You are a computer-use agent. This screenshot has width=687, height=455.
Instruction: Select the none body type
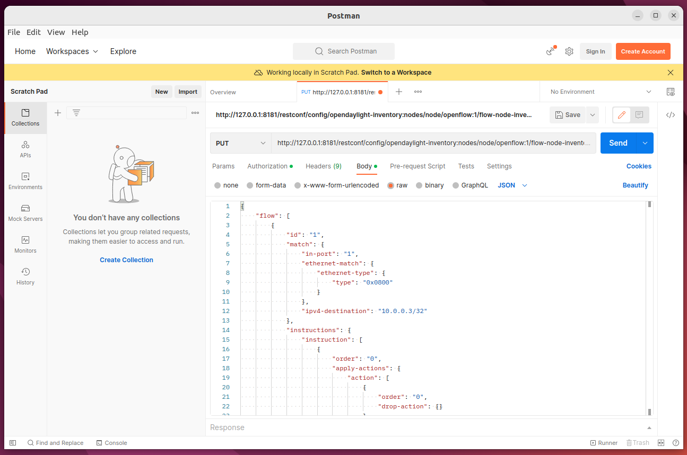click(218, 185)
